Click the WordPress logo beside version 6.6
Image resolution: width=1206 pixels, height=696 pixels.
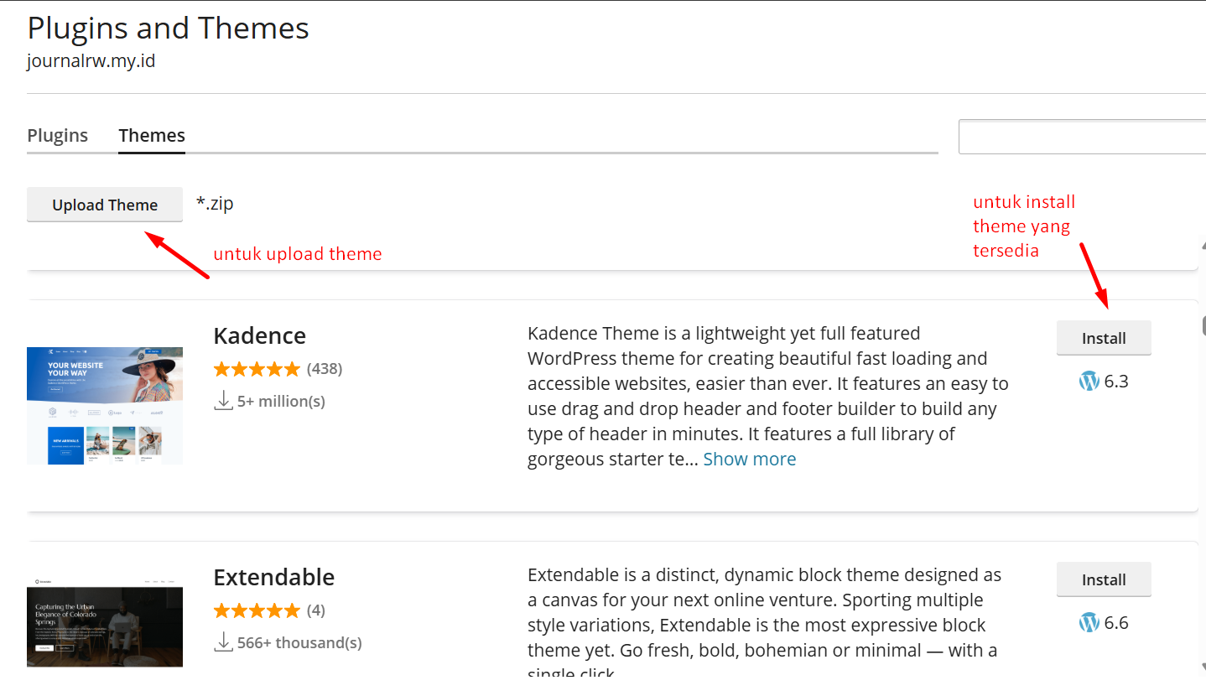pos(1089,623)
